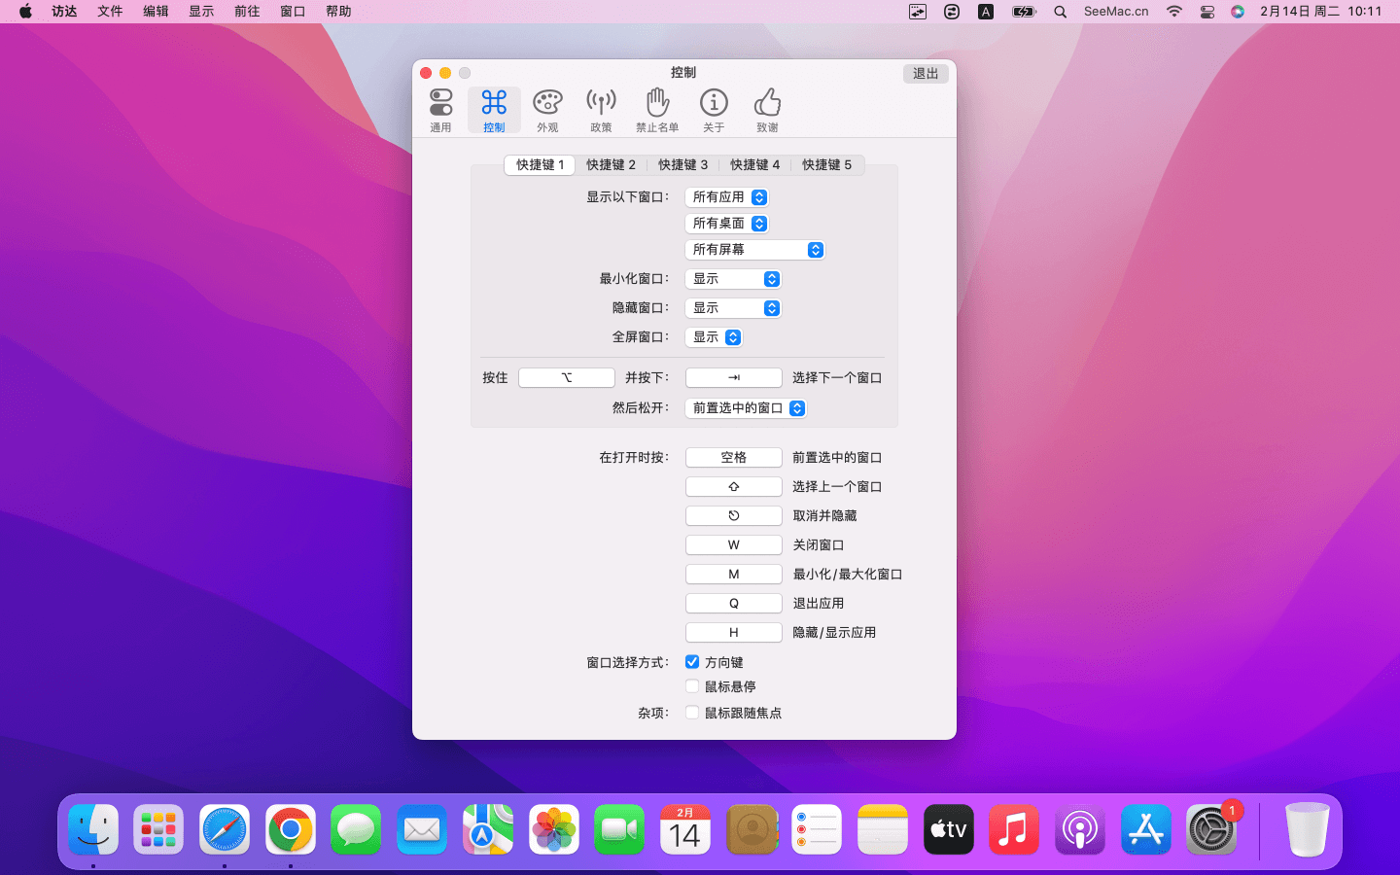Click the 关于 (About) info icon

pyautogui.click(x=714, y=109)
